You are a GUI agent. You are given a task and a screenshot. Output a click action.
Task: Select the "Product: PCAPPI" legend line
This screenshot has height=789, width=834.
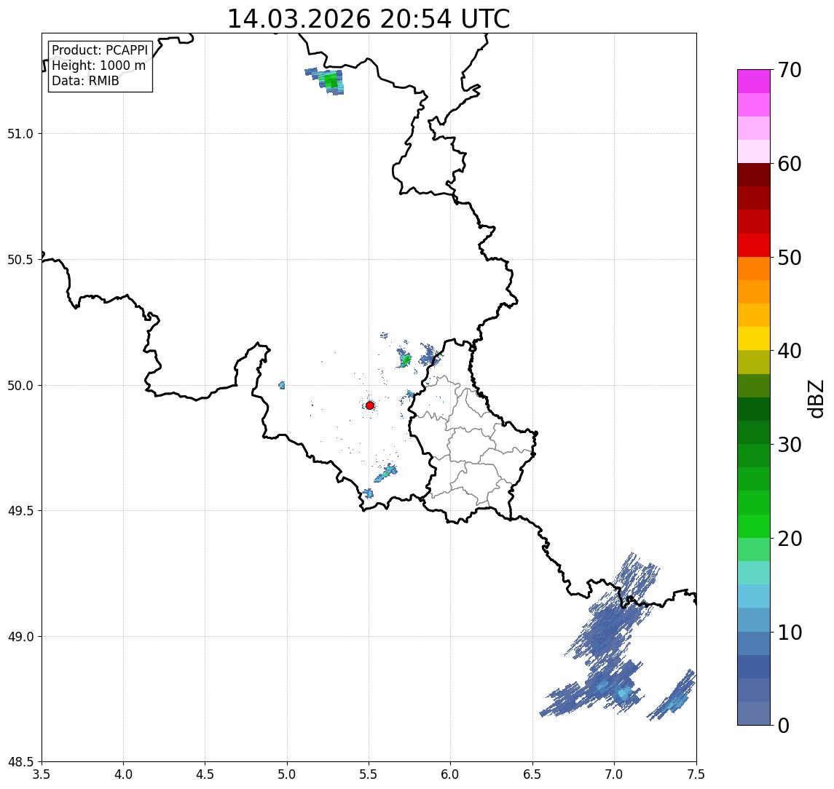[100, 50]
